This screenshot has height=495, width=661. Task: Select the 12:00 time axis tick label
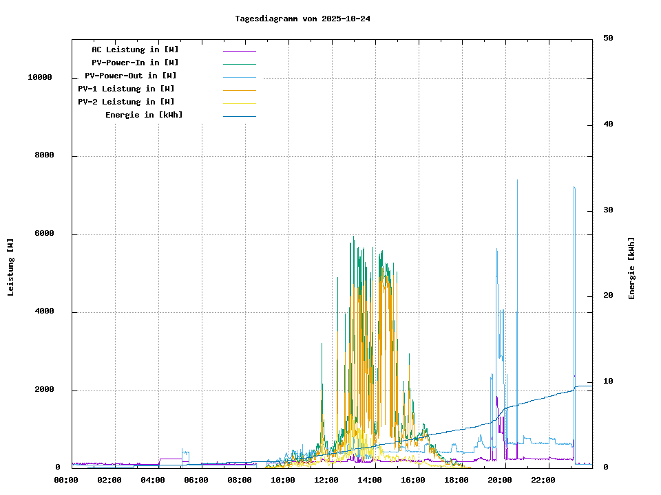point(326,480)
